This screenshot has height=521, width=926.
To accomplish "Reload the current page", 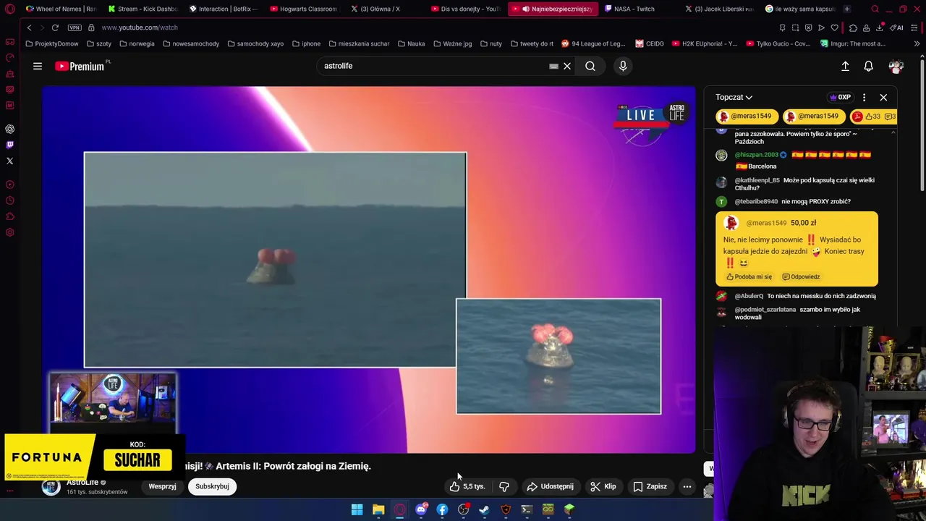I will pos(55,27).
